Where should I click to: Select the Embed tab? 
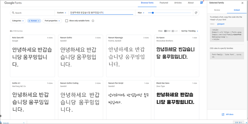click(x=237, y=10)
